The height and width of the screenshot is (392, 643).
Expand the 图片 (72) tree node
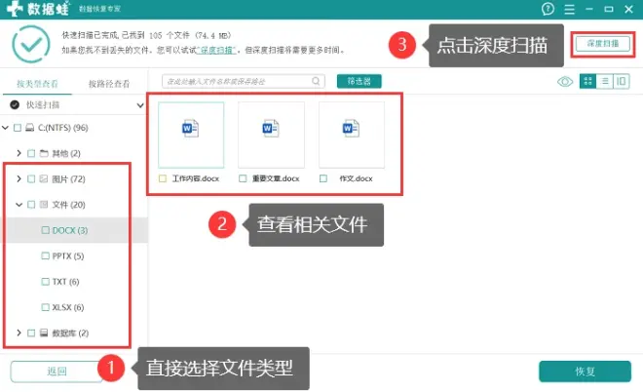click(x=19, y=179)
